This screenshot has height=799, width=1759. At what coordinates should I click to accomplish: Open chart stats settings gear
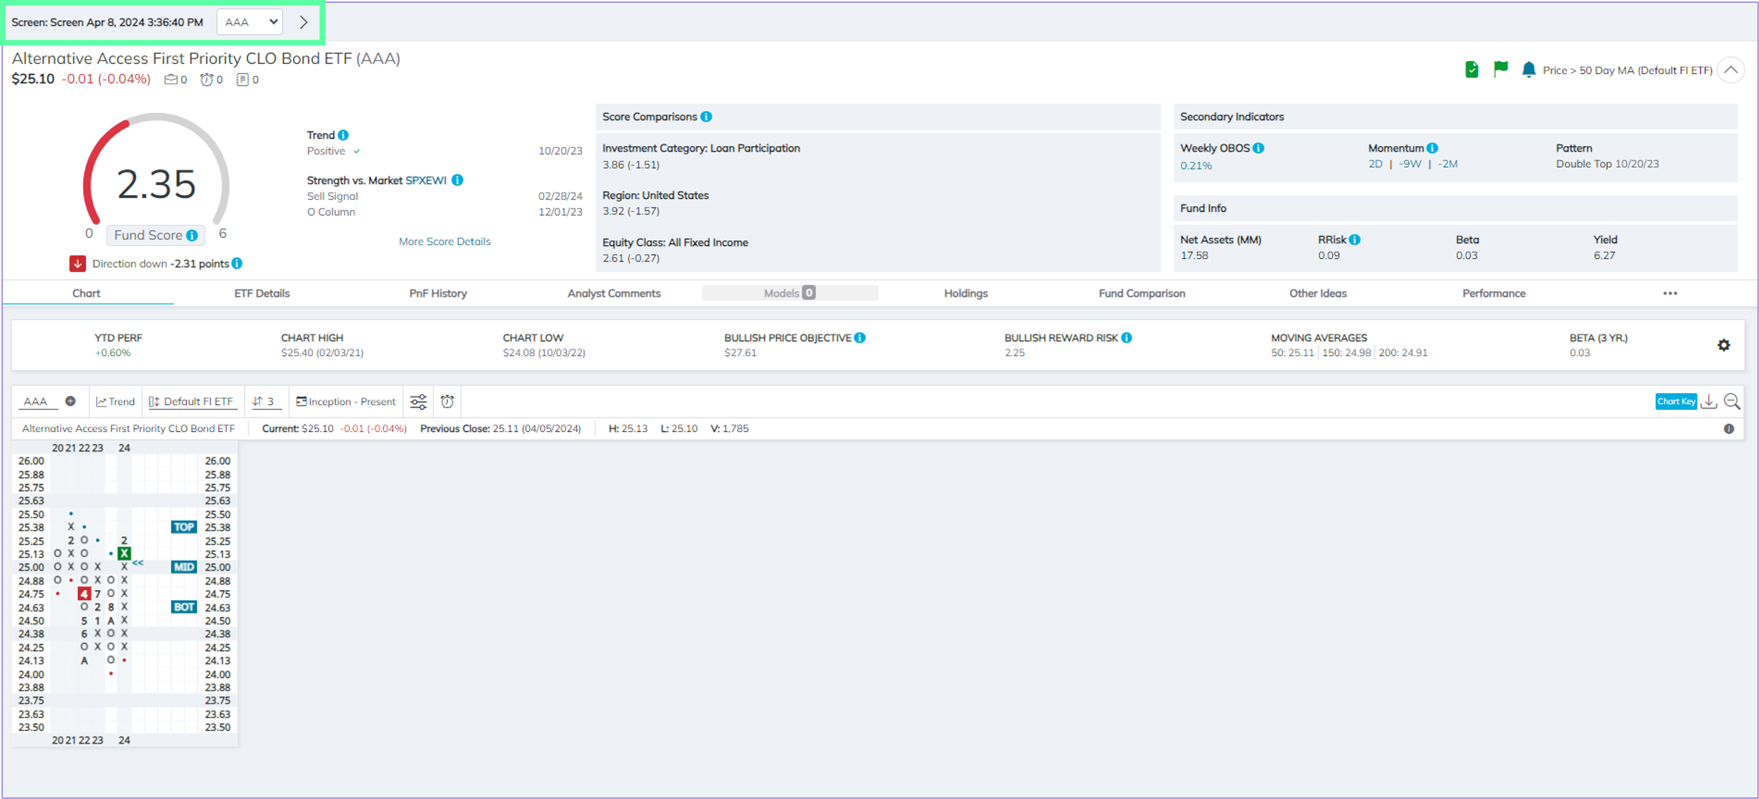point(1723,345)
